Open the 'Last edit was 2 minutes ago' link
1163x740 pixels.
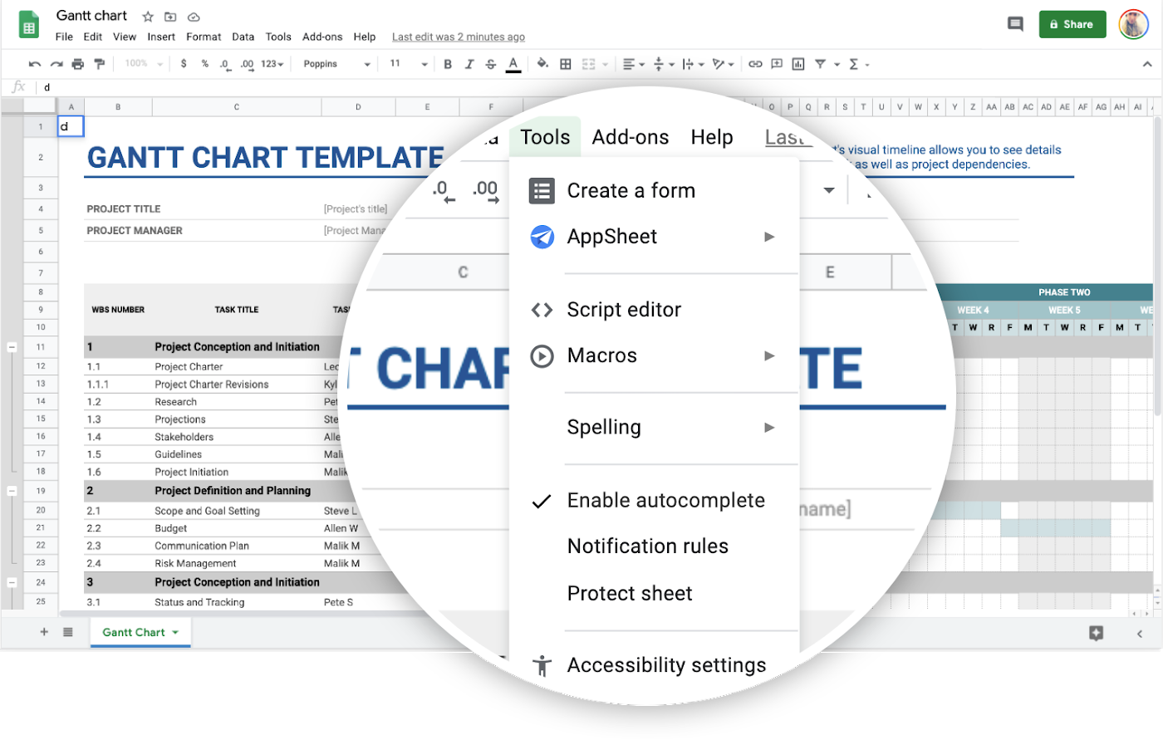(458, 37)
